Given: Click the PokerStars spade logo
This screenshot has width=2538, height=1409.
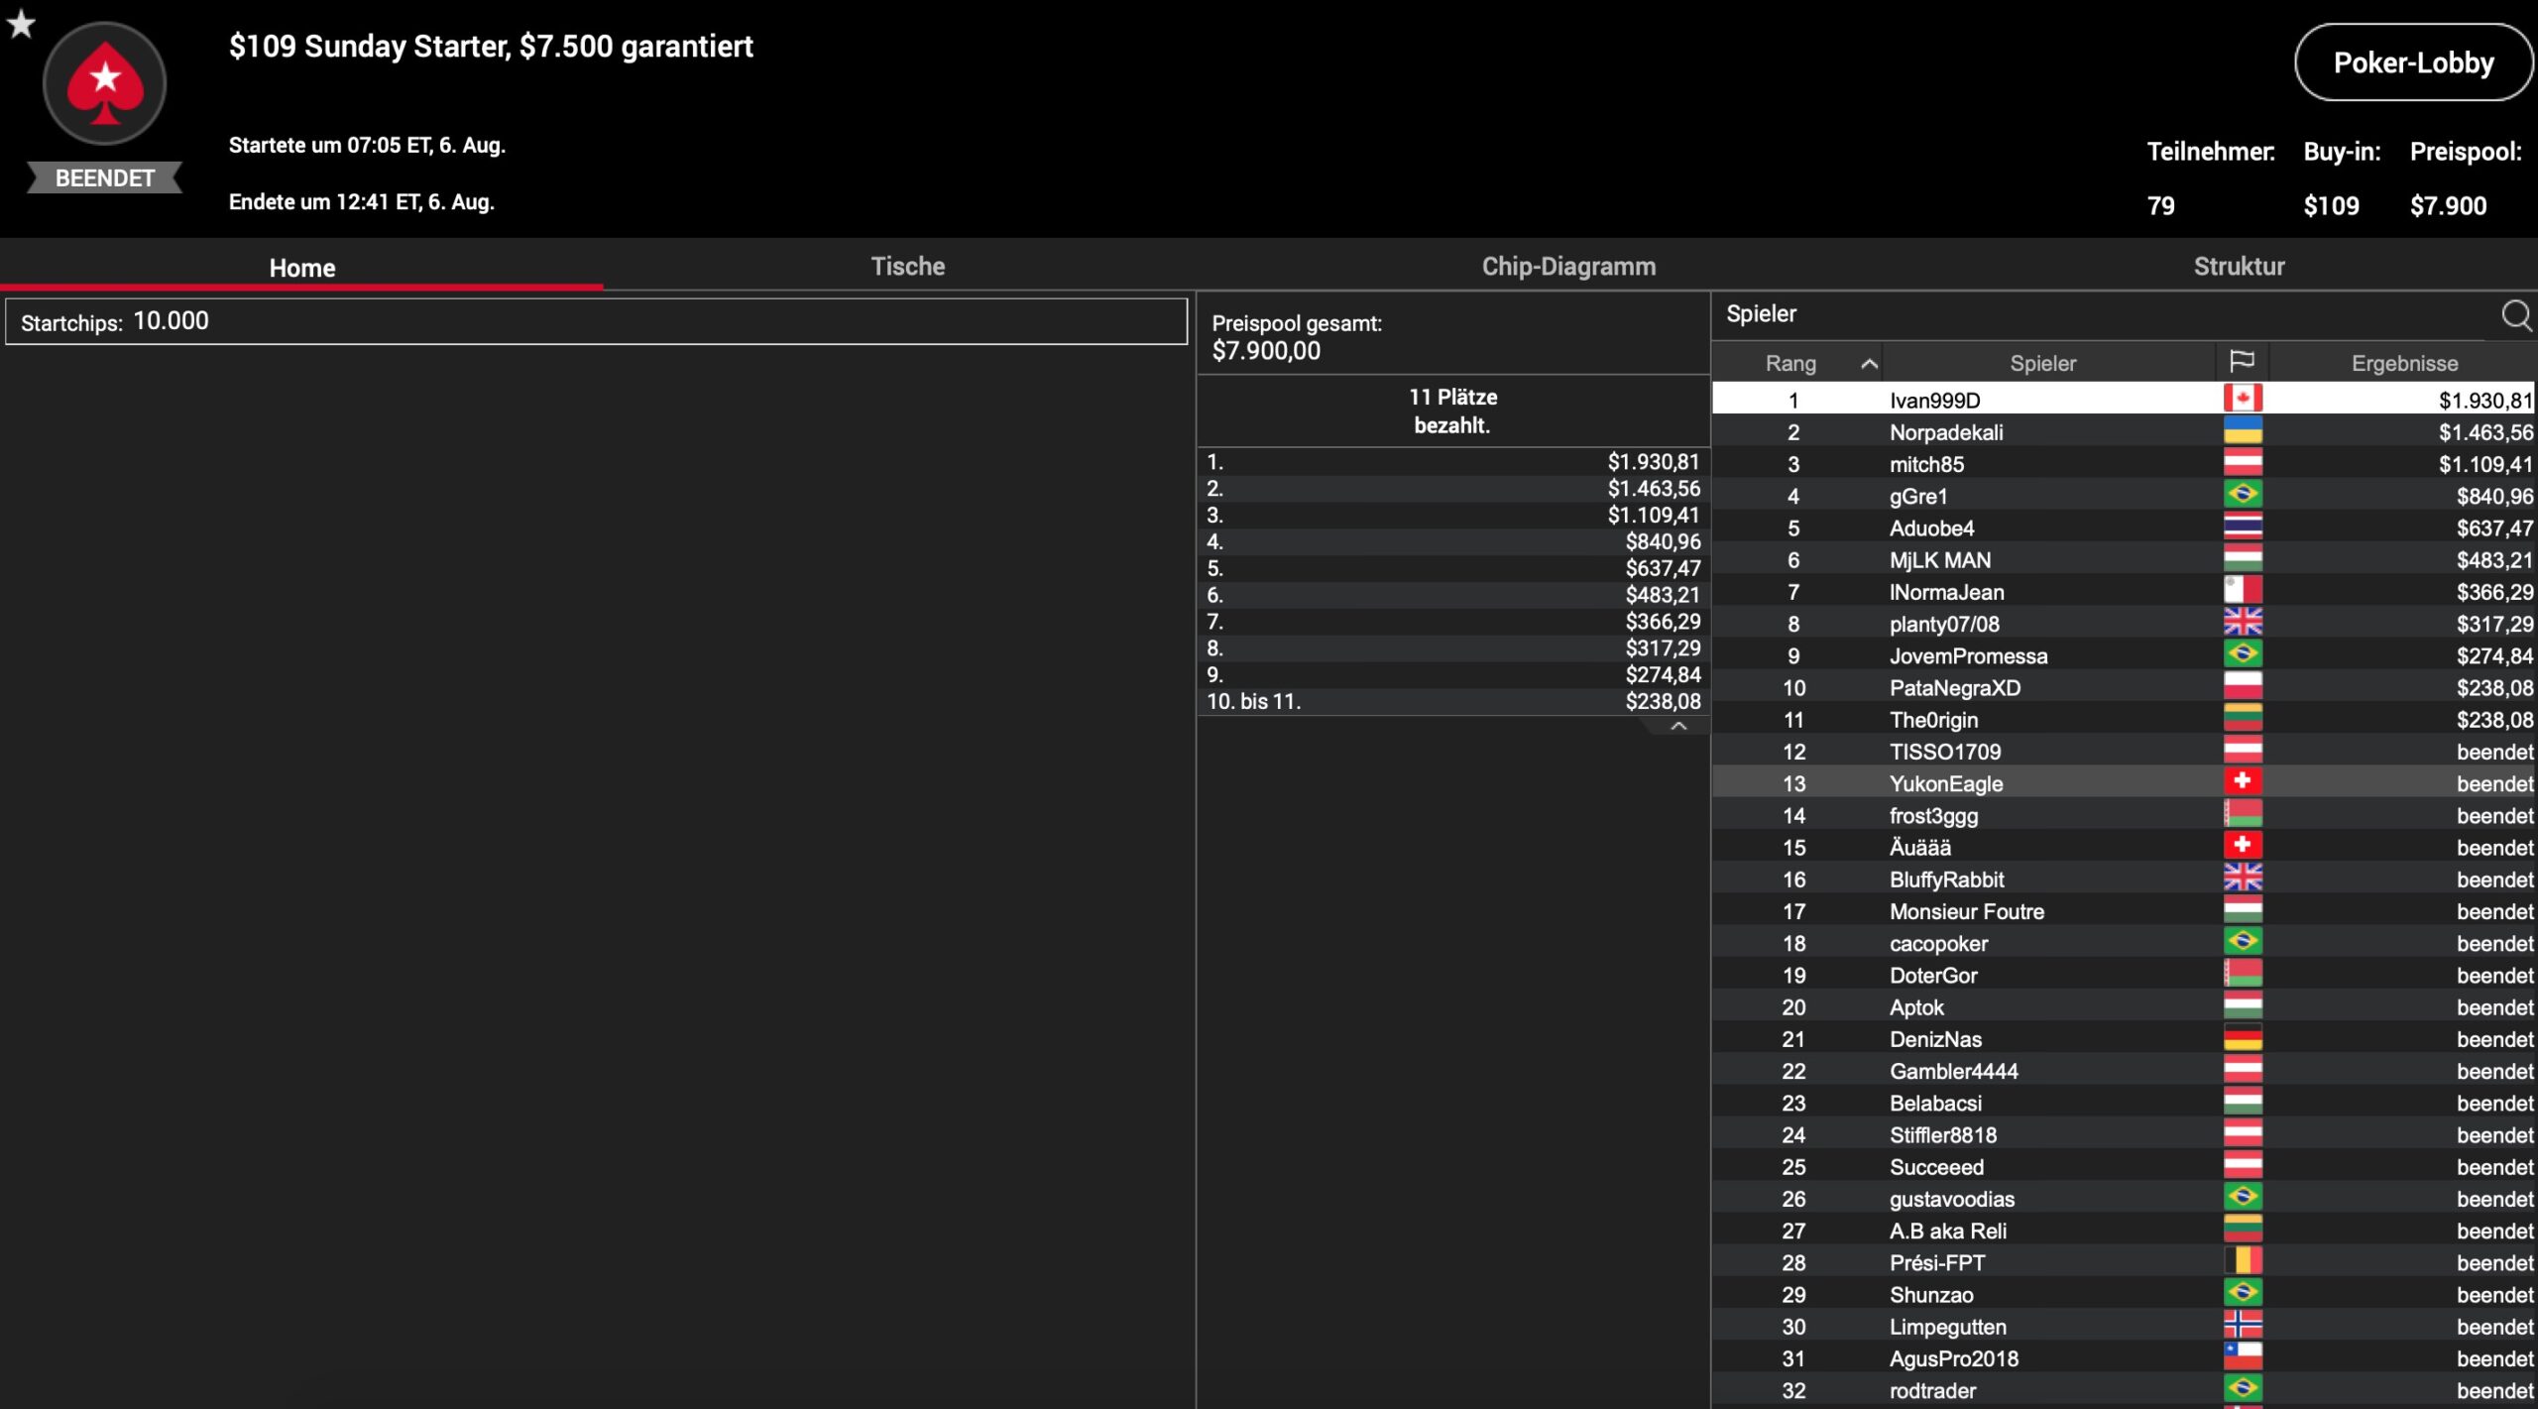Looking at the screenshot, I should click(x=104, y=84).
